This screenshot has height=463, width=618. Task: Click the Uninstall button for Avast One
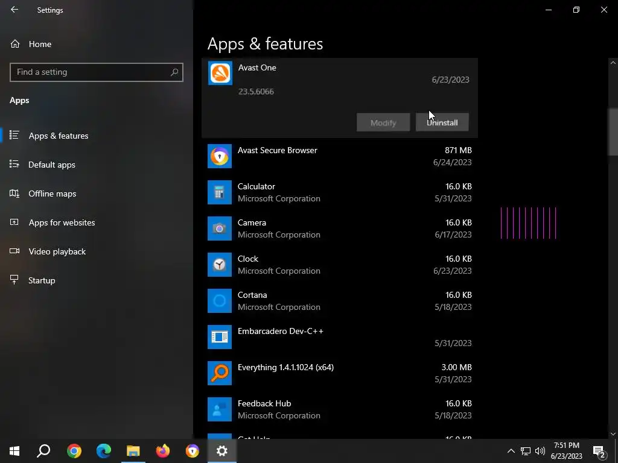(x=442, y=122)
